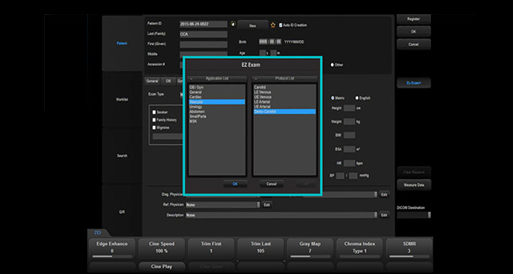
Task: Click the Height input field
Action: (349, 108)
